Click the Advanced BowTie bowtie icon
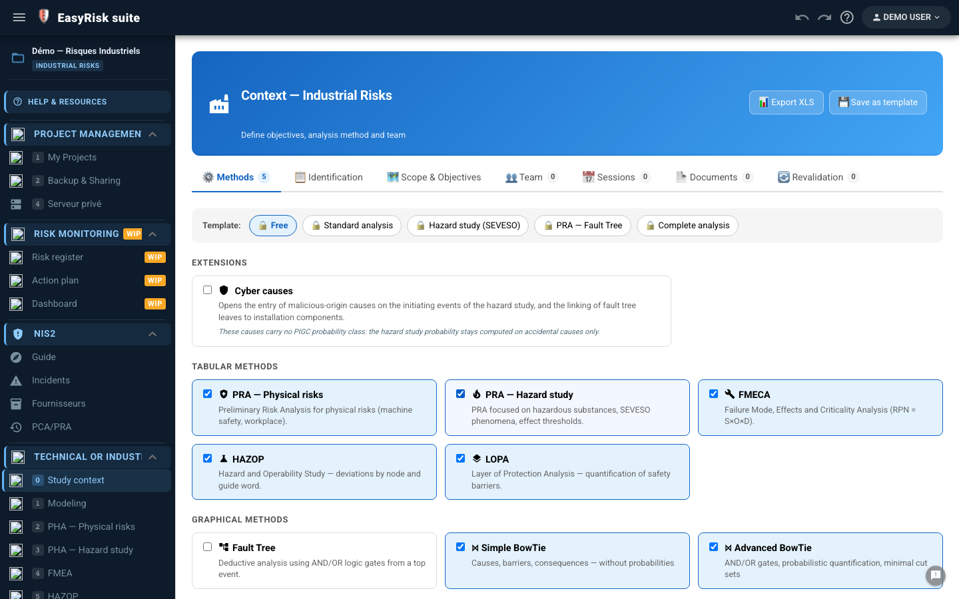Screen dimensions: 959x599 (x=729, y=548)
